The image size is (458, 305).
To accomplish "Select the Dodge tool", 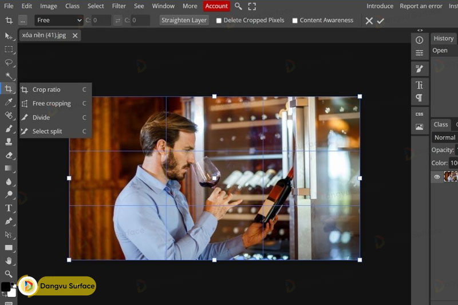I will [9, 195].
